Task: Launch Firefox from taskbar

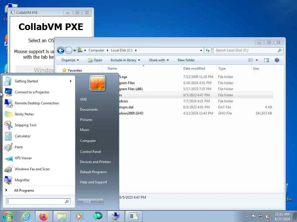Action: coord(44,216)
